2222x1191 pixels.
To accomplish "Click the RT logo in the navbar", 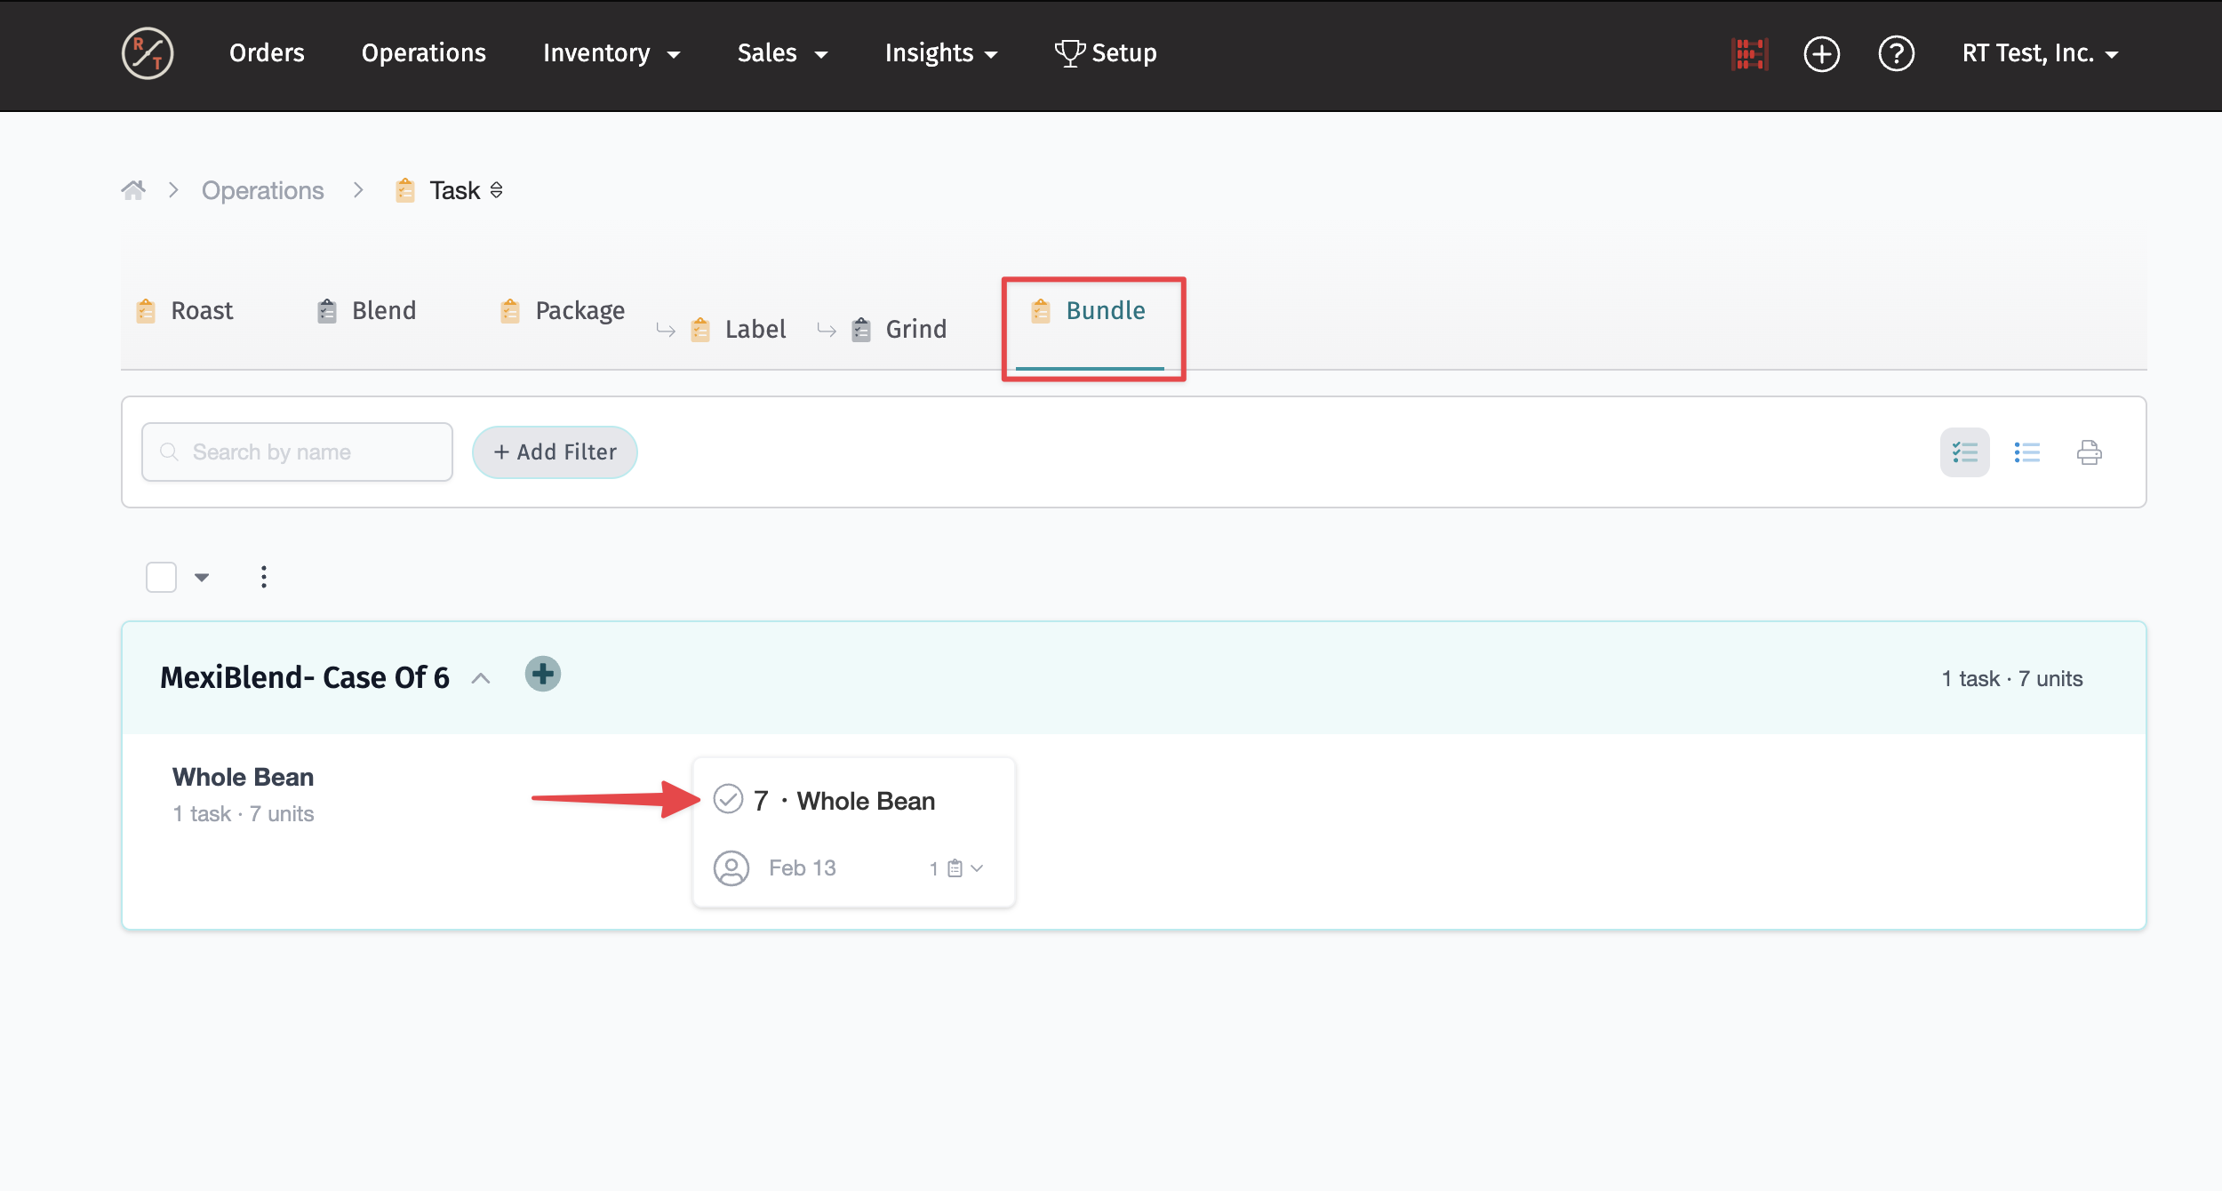I will [x=148, y=53].
